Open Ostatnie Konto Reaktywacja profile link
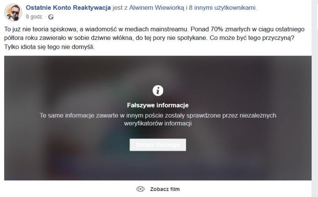This screenshot has width=318, height=197. [x=68, y=8]
